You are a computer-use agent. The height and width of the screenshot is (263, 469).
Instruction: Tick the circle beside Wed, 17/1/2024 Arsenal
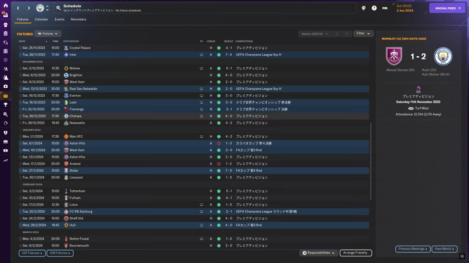point(21,164)
